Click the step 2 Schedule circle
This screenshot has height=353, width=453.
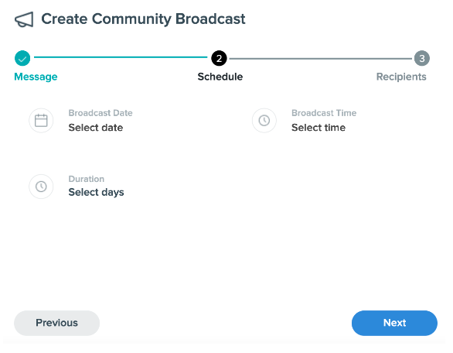pos(219,58)
